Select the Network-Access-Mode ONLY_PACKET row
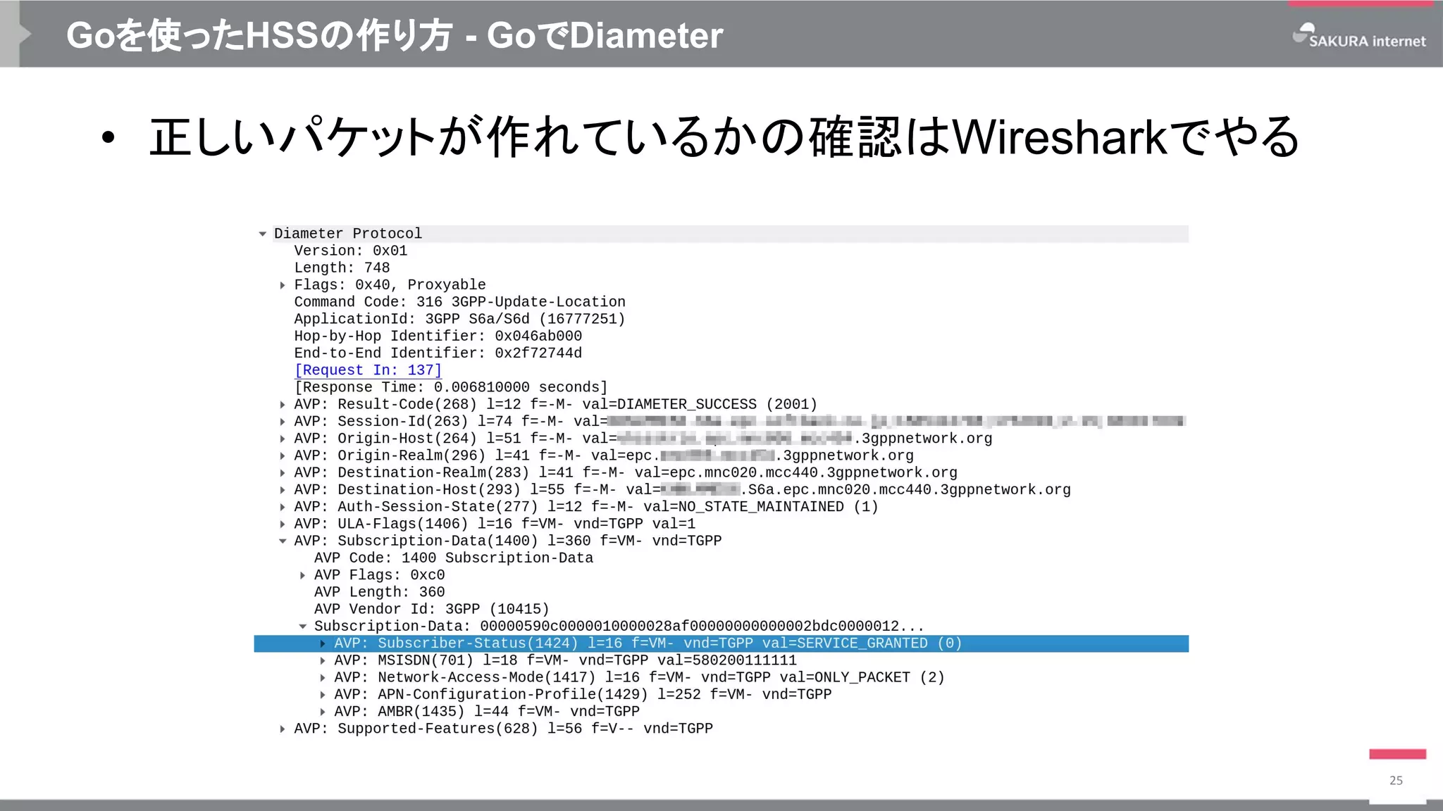This screenshot has height=811, width=1443. pyautogui.click(x=639, y=678)
